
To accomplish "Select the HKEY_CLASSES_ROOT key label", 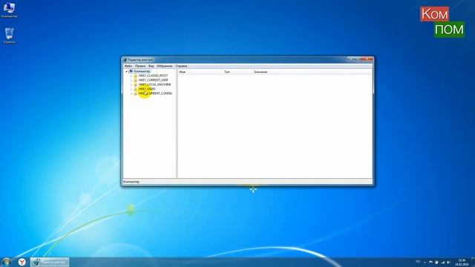I will tap(153, 76).
